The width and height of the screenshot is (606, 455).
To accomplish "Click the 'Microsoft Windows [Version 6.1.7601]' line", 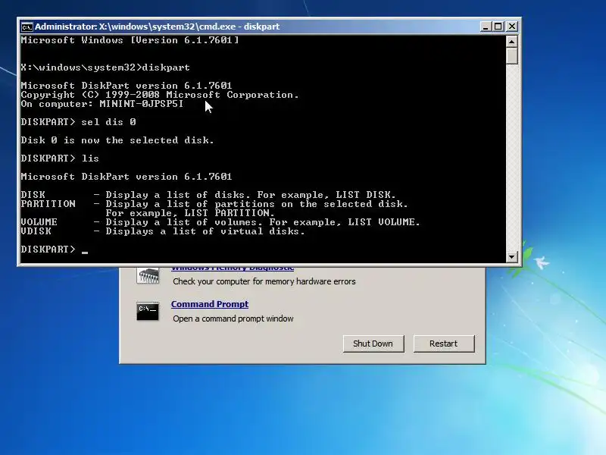I will pos(130,40).
